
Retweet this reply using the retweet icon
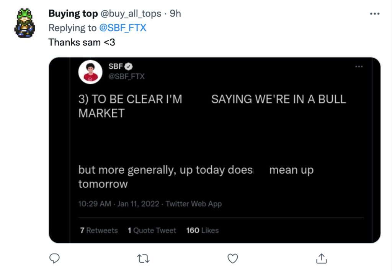144,259
